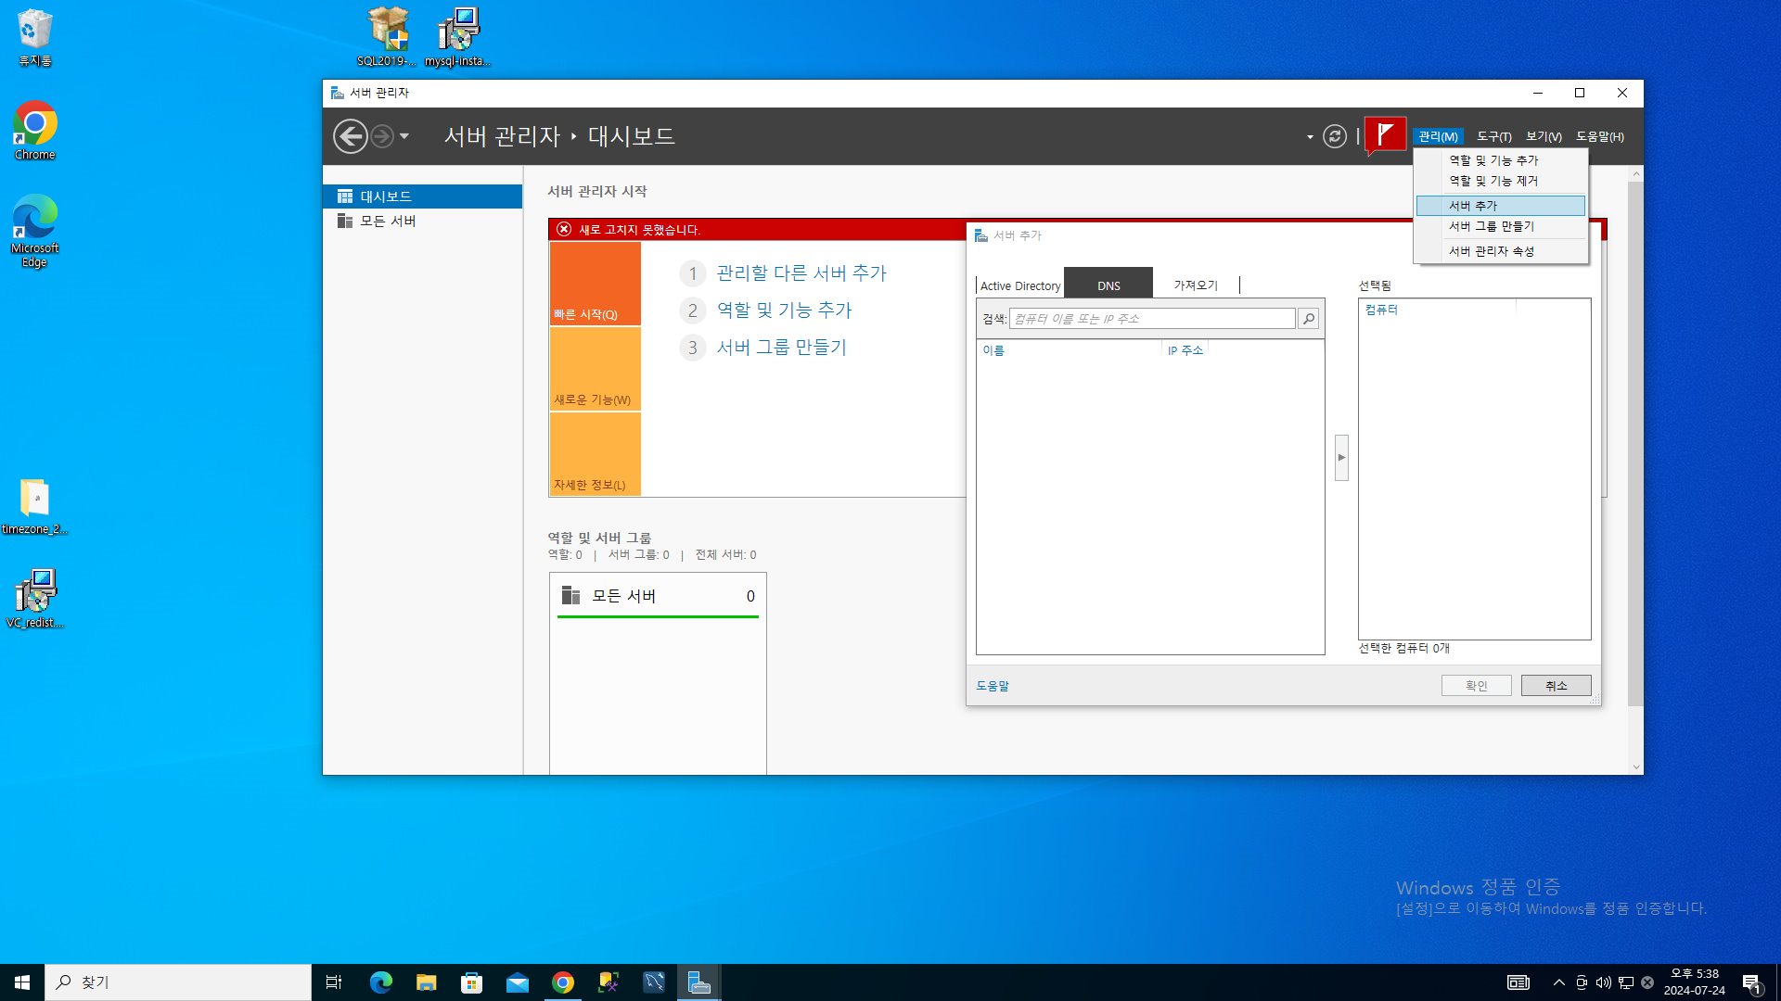
Task: Switch to the 가져오기 tab
Action: tap(1195, 285)
